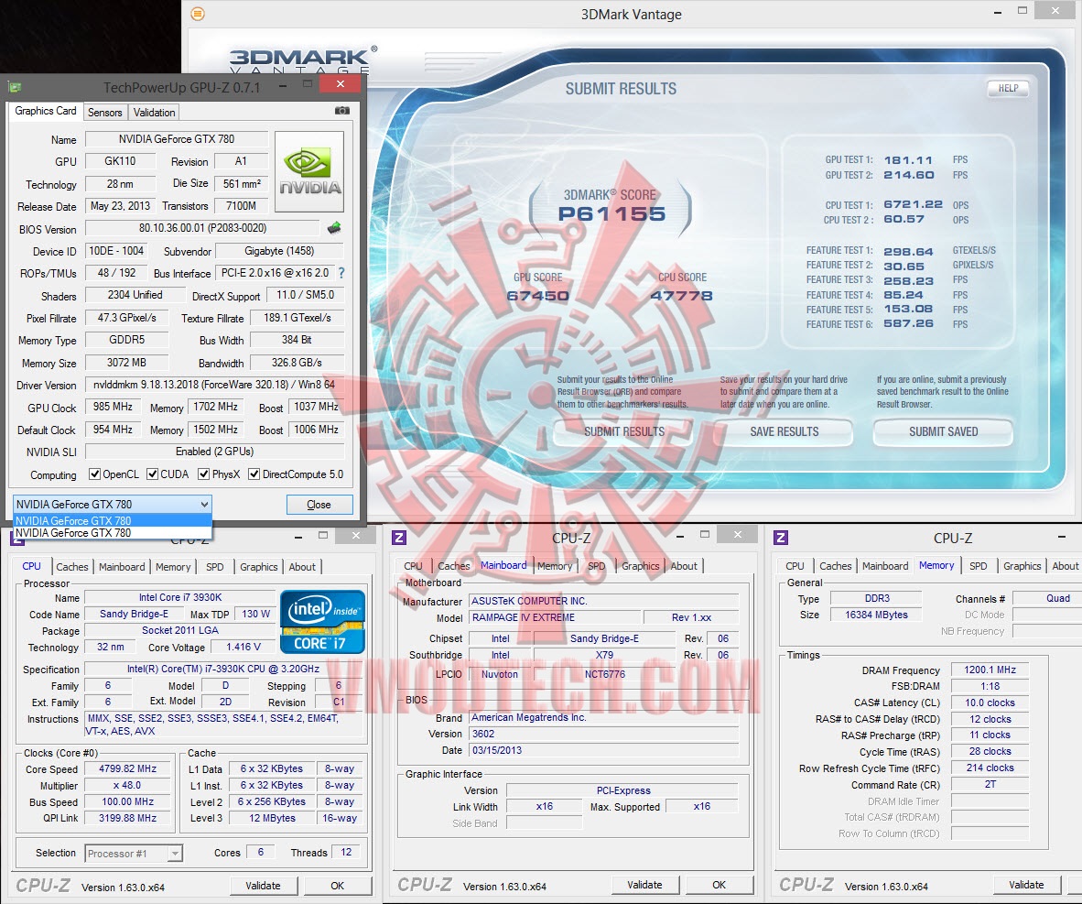Click Validate in the middle CPU-Z window
The width and height of the screenshot is (1082, 904).
click(x=644, y=885)
